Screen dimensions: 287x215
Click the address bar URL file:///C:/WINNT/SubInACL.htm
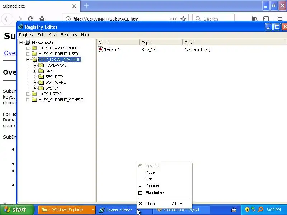pyautogui.click(x=106, y=19)
